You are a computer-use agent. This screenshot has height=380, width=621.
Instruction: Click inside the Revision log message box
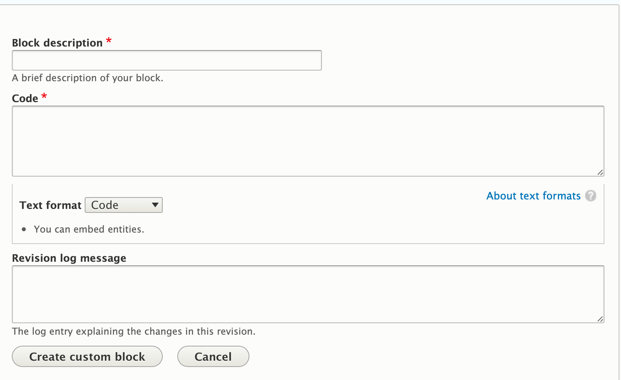coord(308,294)
